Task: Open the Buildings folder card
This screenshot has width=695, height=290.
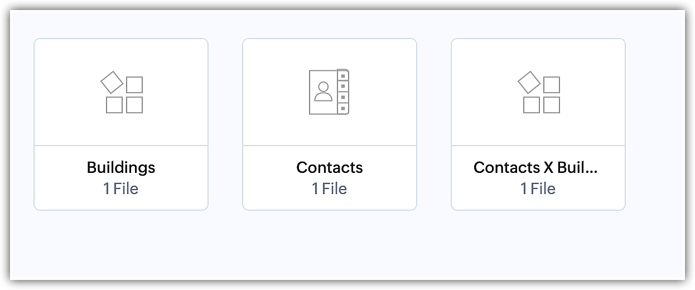Action: (x=121, y=124)
